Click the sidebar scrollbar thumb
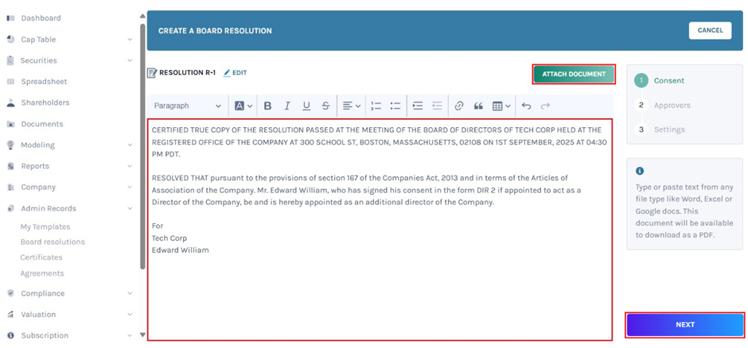 click(142, 147)
